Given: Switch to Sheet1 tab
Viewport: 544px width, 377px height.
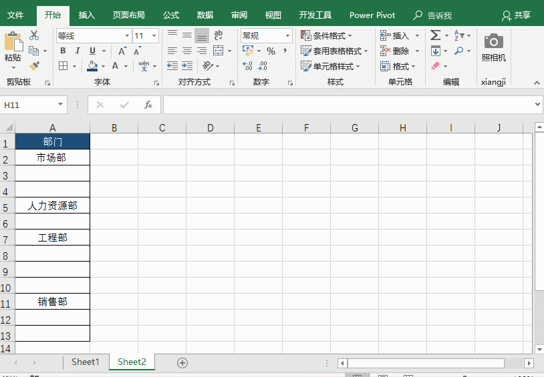Looking at the screenshot, I should pyautogui.click(x=86, y=362).
